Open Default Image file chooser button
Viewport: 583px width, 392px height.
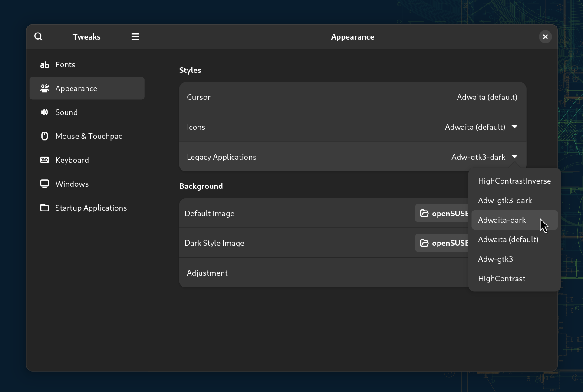(442, 214)
